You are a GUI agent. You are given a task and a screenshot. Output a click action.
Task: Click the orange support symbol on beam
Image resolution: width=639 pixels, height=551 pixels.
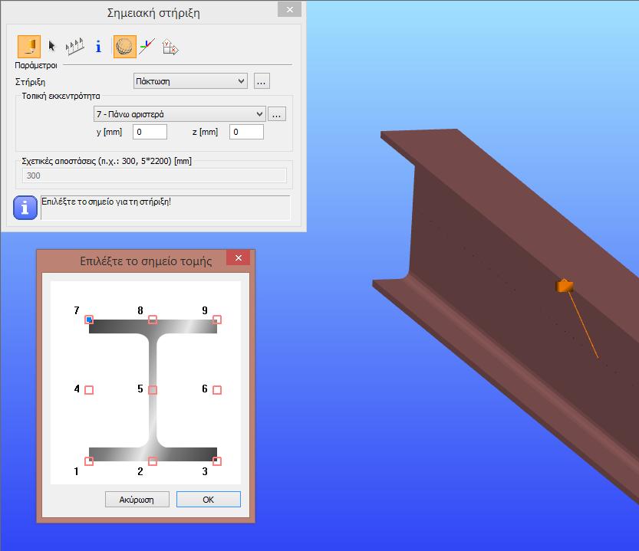565,286
